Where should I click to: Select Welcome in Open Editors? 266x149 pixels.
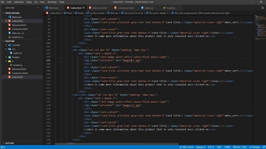tap(17, 17)
